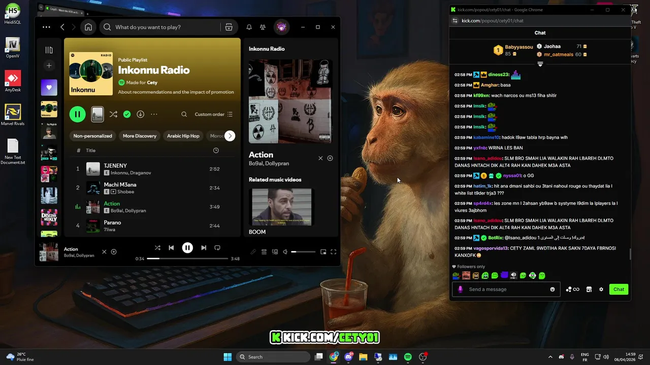
Task: Toggle saved-to-library checkmark for playlist
Action: click(x=127, y=114)
